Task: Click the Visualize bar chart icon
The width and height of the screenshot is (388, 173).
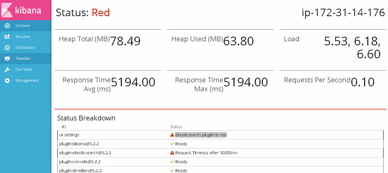Action: click(7, 37)
